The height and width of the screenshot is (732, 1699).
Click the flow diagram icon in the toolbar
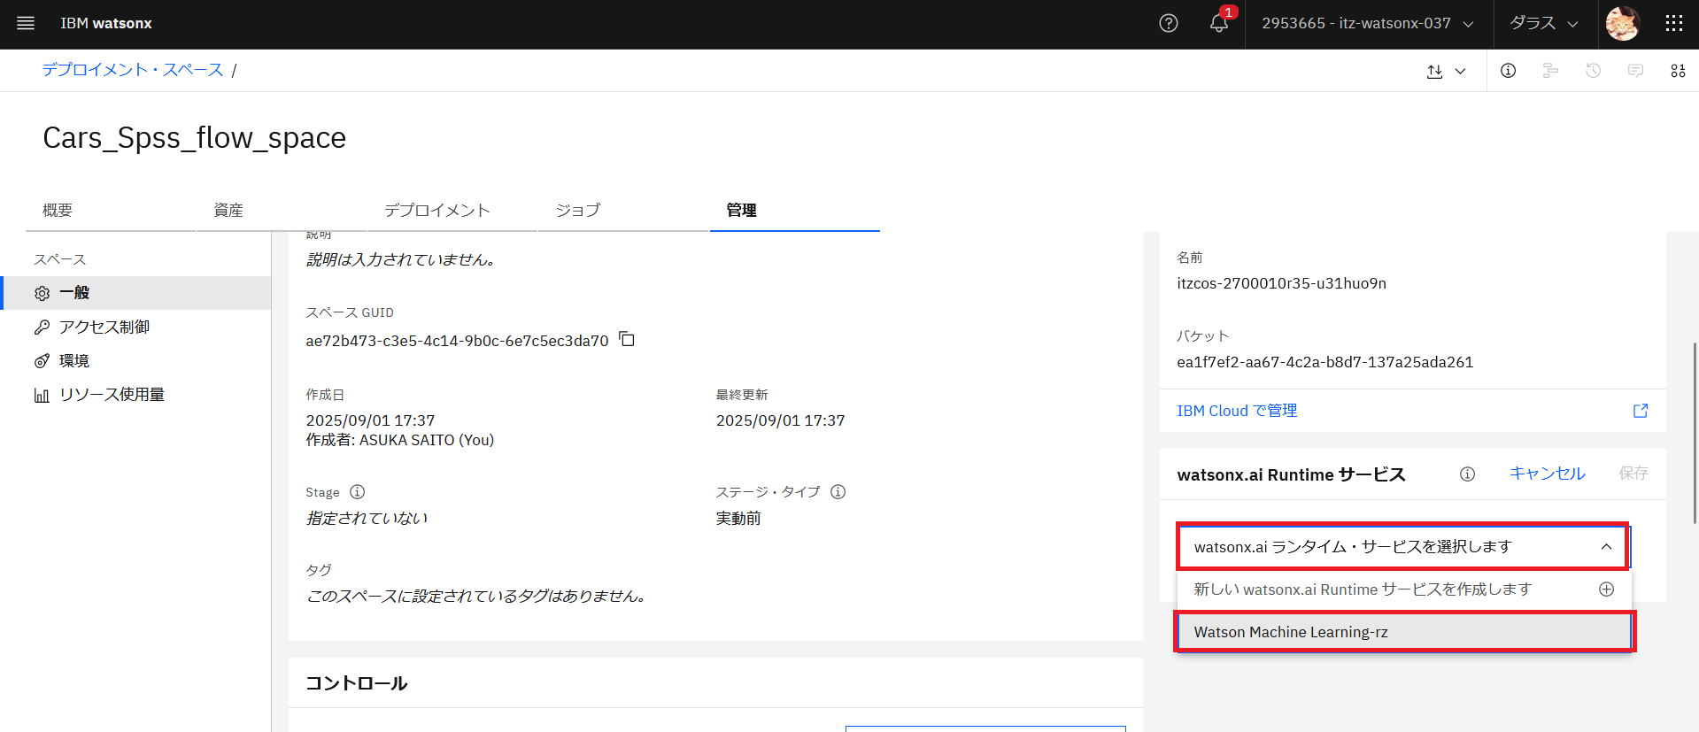[1550, 71]
